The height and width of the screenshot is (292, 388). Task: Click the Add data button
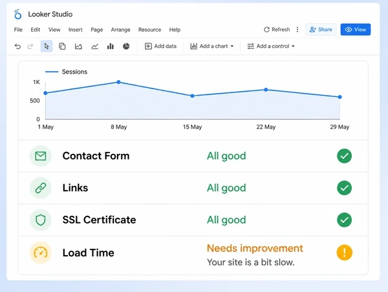[x=160, y=47]
